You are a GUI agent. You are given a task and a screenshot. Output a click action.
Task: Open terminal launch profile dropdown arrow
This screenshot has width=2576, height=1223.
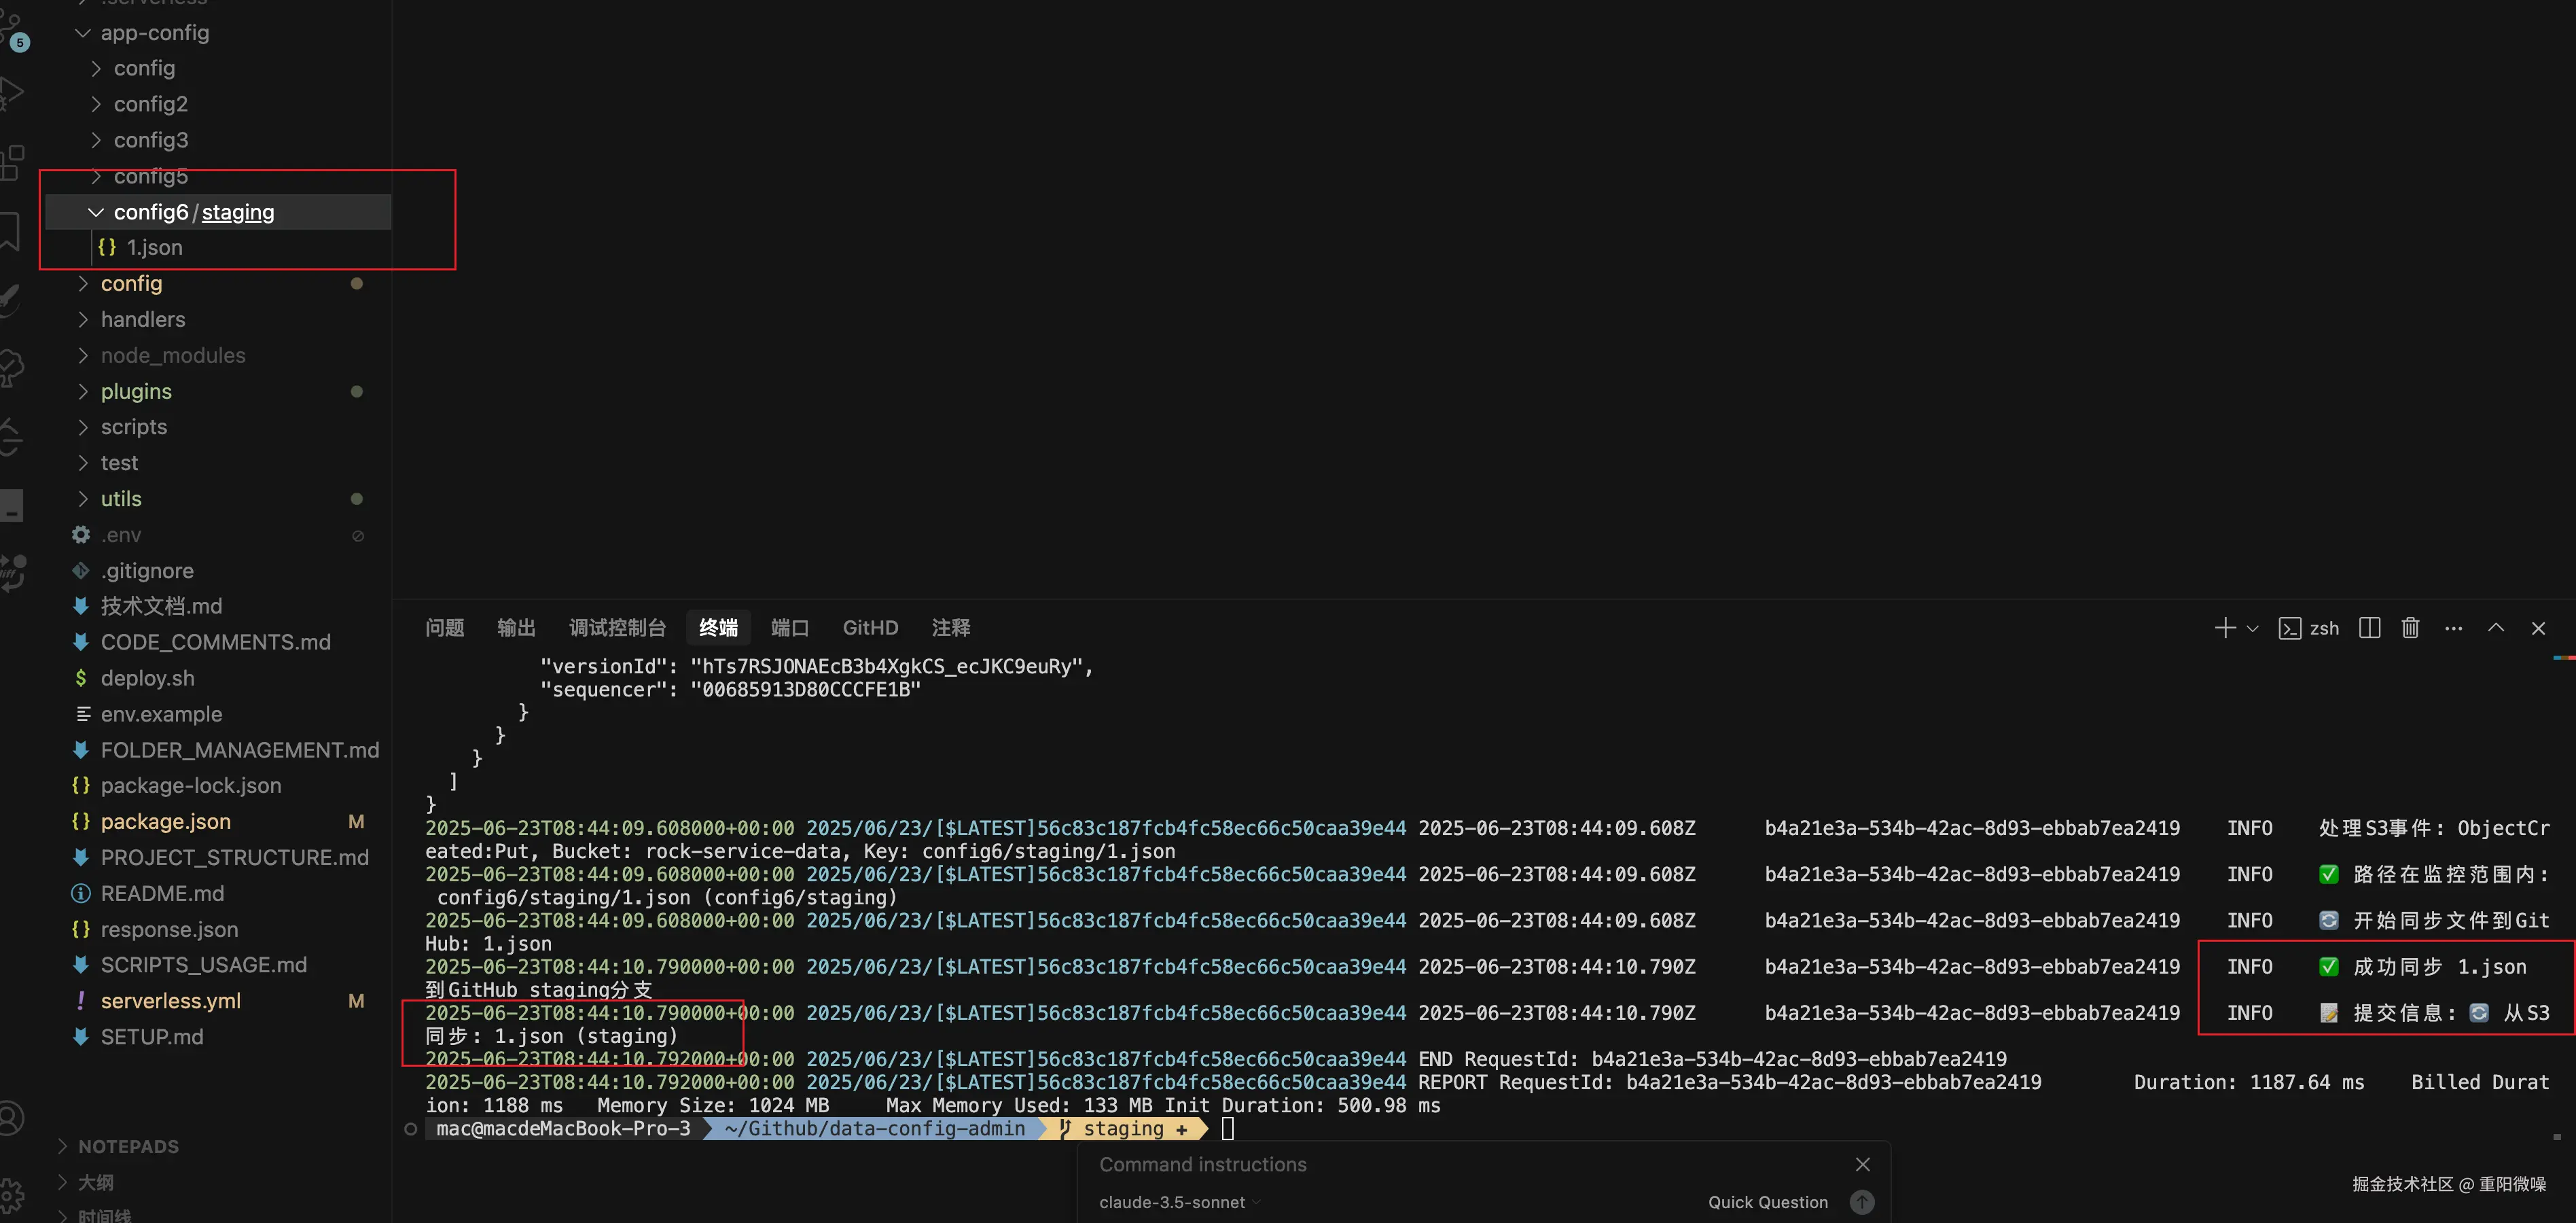click(2252, 629)
